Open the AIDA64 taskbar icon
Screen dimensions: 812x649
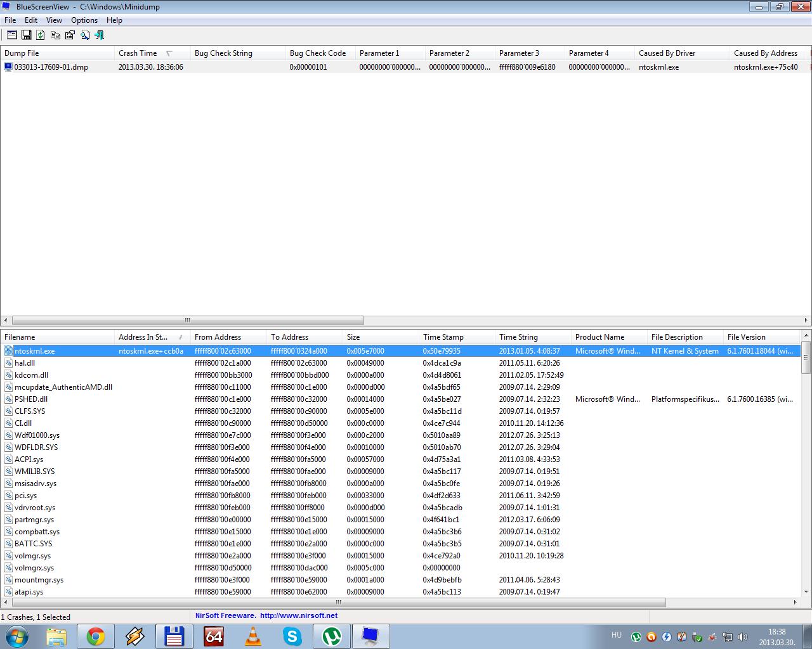coord(214,636)
